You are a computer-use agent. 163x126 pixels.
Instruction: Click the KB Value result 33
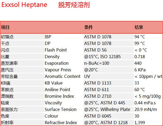point(137,83)
